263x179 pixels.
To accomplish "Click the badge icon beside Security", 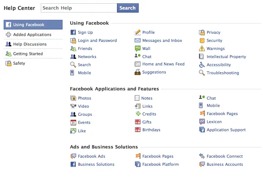I will tap(202, 40).
